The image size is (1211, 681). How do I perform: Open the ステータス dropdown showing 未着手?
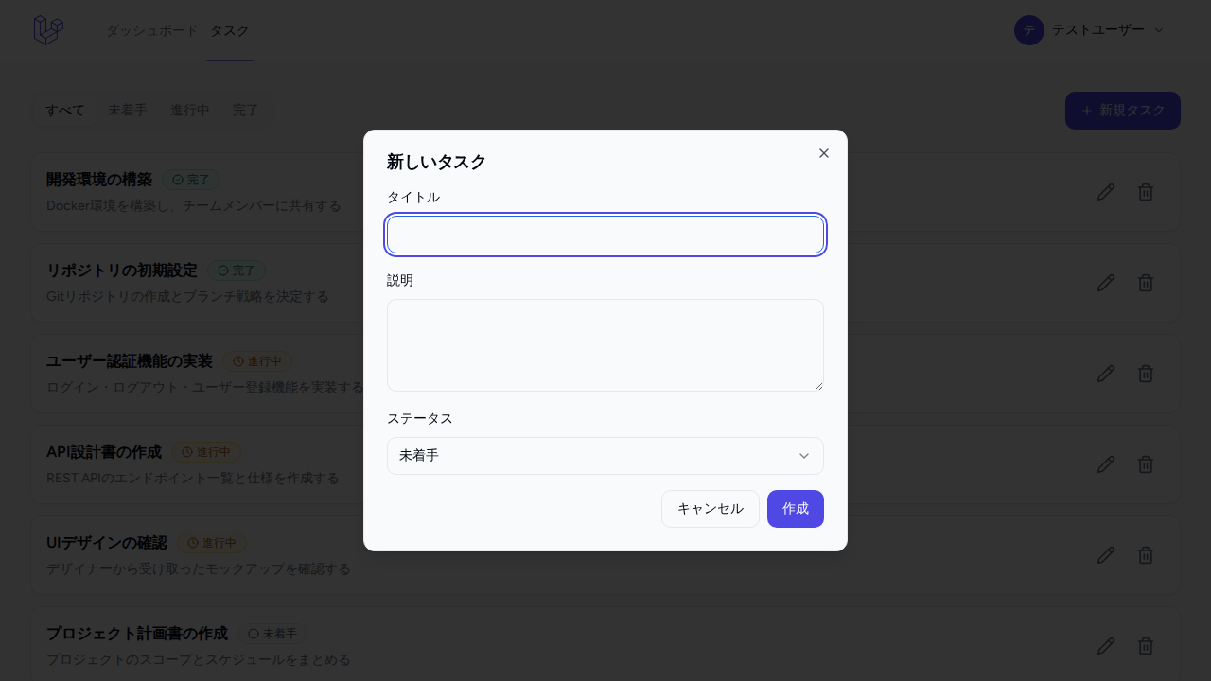(605, 456)
